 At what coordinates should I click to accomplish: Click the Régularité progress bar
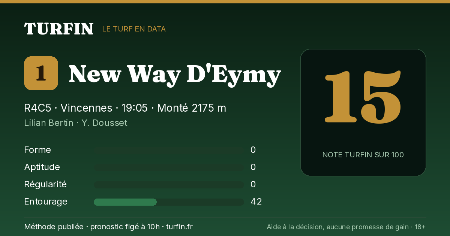click(x=169, y=185)
